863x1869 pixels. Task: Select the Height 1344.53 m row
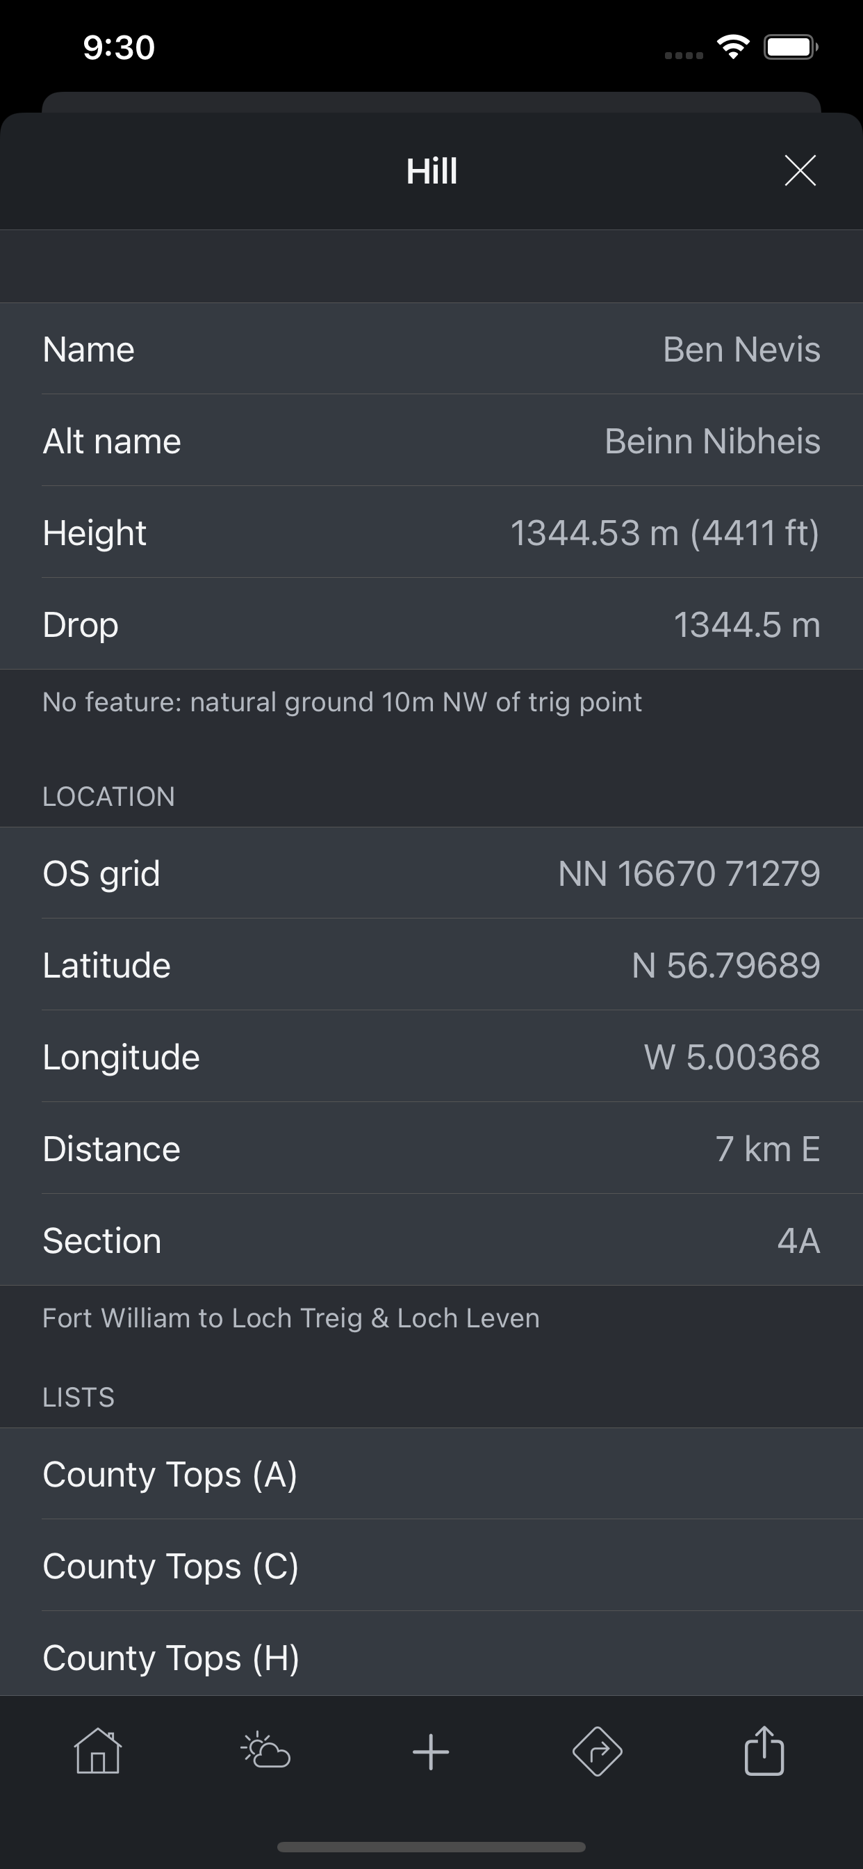[431, 533]
